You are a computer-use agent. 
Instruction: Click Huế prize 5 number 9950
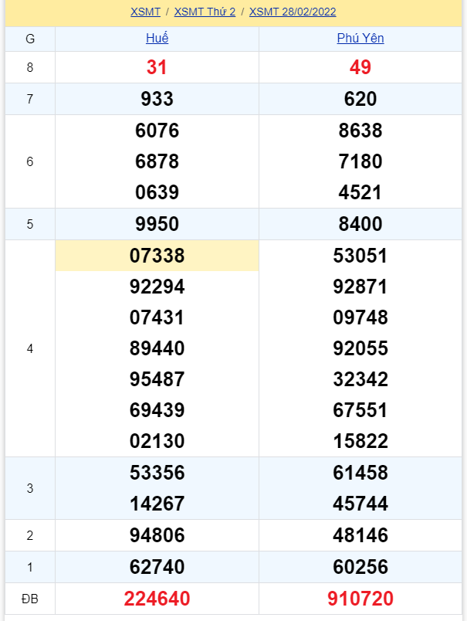tap(157, 224)
